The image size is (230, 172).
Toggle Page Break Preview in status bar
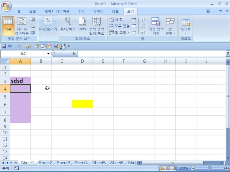pos(174,168)
